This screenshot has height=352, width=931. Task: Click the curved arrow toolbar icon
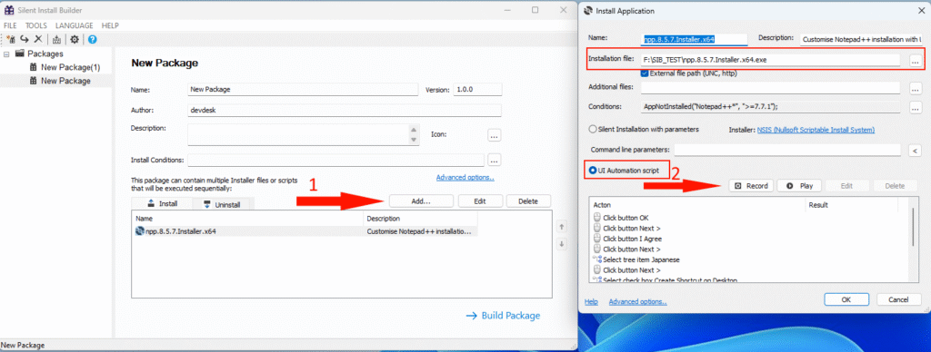[25, 39]
